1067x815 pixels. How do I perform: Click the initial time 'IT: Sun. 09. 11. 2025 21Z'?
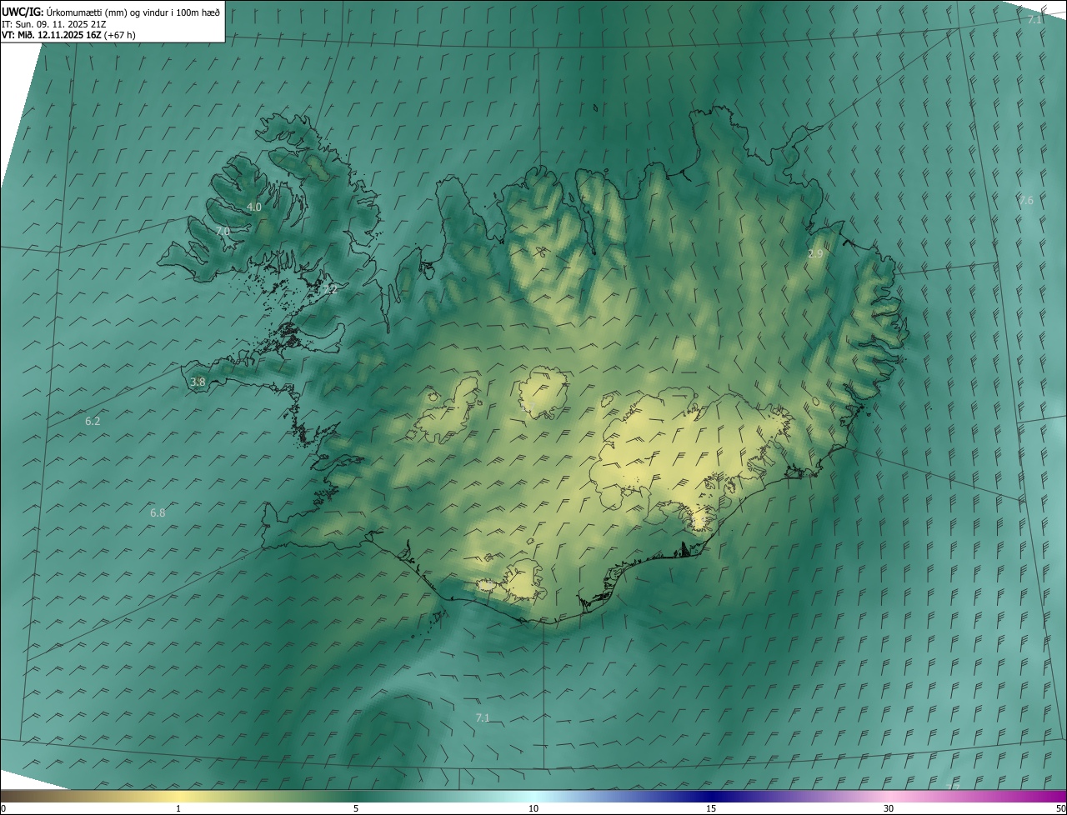point(53,24)
